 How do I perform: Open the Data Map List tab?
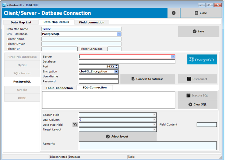point(21,22)
